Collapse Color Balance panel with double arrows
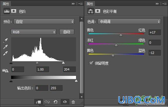The width and height of the screenshot is (168, 107). (x=157, y=4)
